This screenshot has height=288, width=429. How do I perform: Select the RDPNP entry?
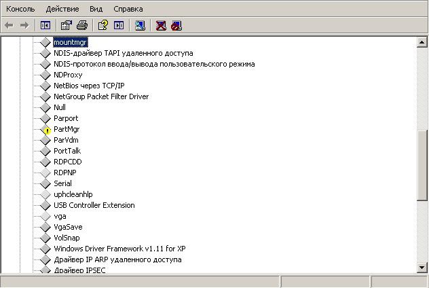[x=65, y=173]
